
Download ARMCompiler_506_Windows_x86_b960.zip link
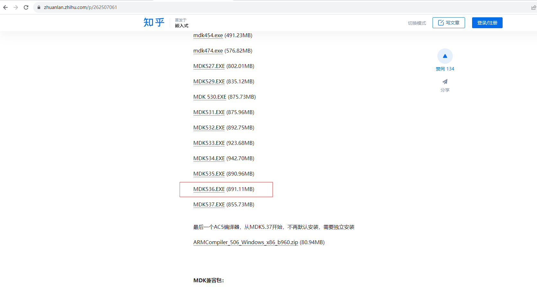(x=246, y=242)
